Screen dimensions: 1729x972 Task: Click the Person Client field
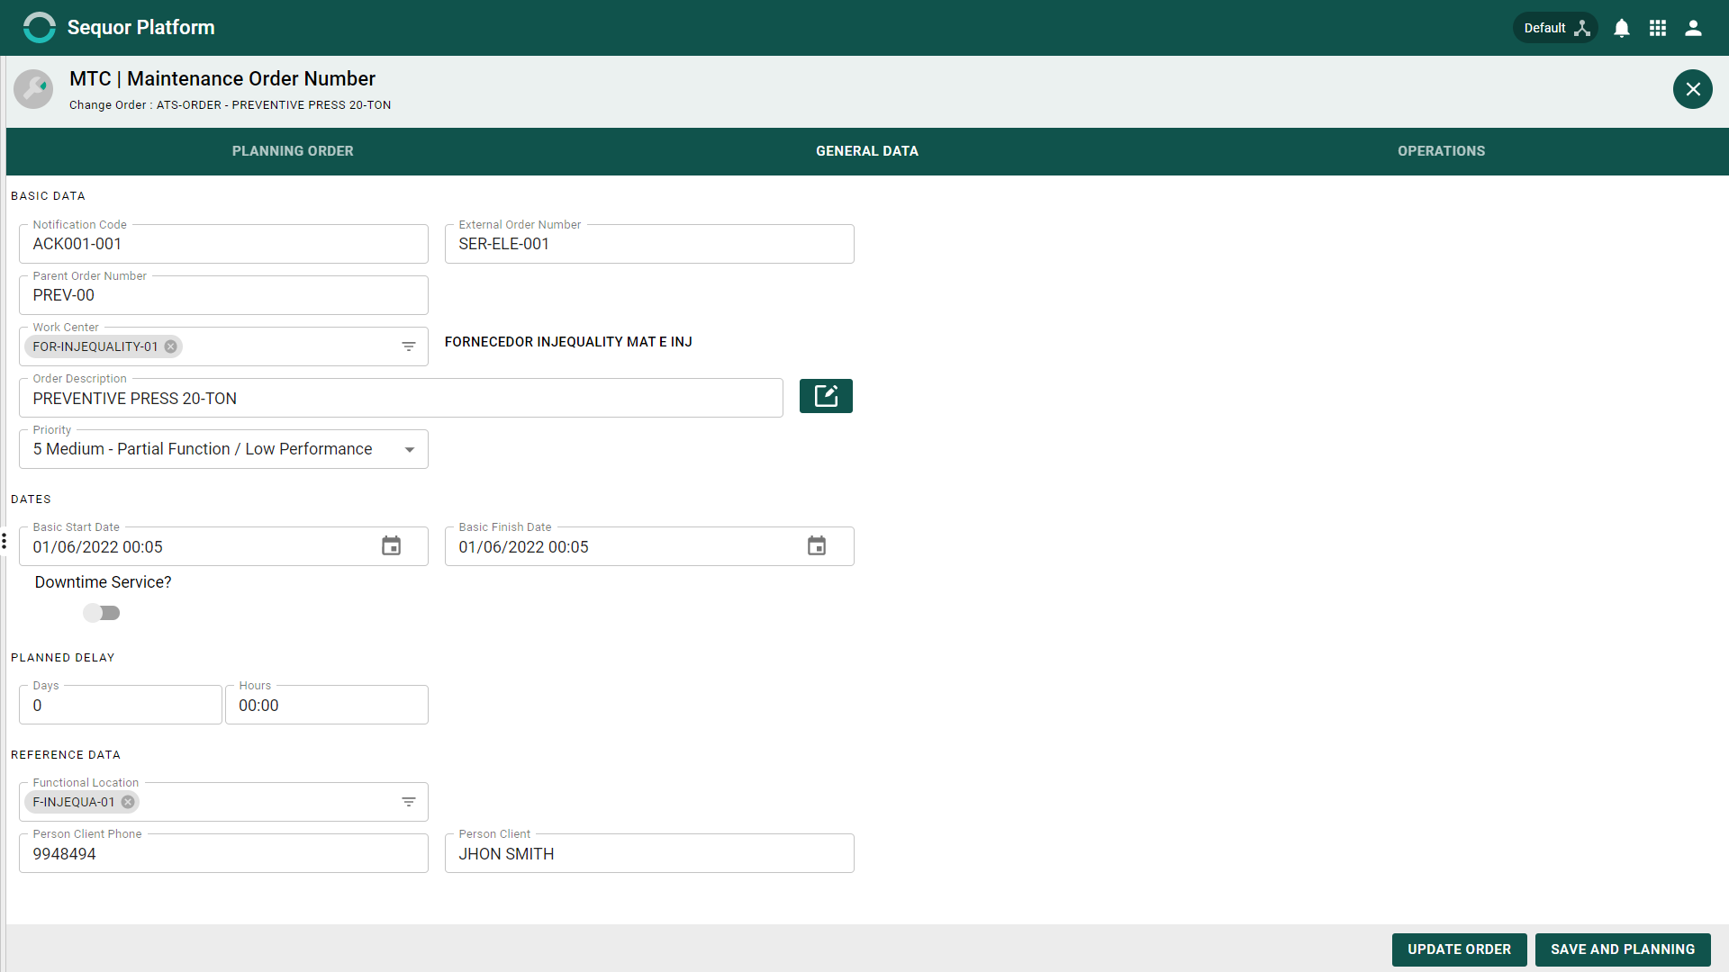coord(649,853)
